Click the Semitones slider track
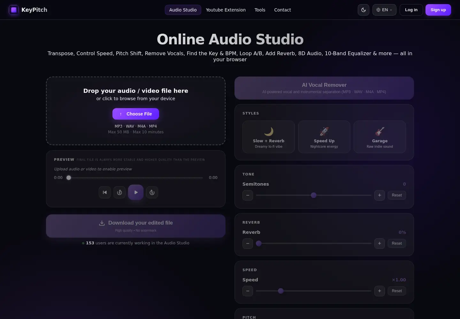The image size is (460, 319). [314, 195]
